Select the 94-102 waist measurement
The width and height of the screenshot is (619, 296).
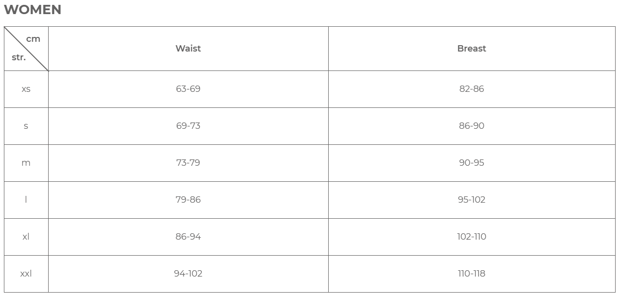(188, 274)
